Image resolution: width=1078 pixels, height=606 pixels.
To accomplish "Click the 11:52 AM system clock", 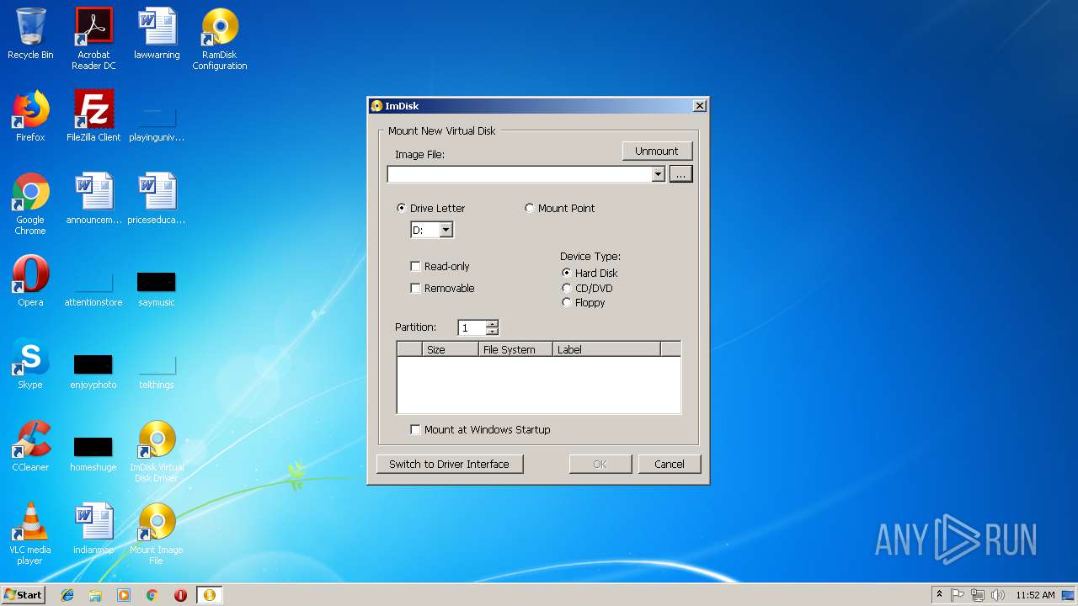I will tap(1035, 595).
